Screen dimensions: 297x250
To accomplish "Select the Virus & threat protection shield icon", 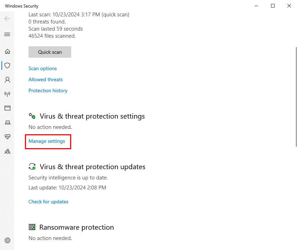I will click(7, 66).
